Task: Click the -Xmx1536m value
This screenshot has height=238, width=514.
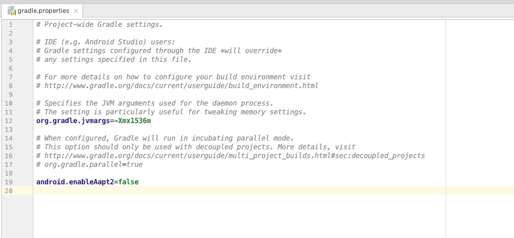Action: coord(132,121)
